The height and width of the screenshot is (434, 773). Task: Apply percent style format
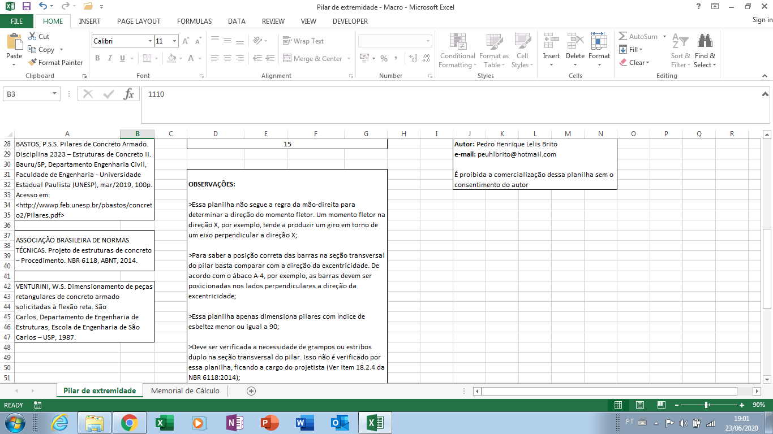tap(384, 58)
